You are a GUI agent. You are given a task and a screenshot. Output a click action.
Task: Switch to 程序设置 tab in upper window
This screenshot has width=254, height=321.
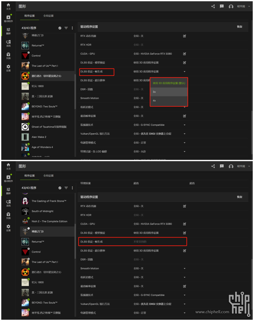(x=30, y=16)
